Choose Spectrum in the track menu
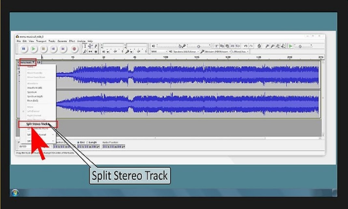Screen dimensions: 348x209 coord(32,92)
